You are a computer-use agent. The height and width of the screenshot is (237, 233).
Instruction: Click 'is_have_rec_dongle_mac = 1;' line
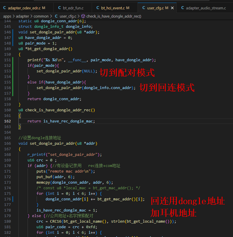tap(67, 210)
